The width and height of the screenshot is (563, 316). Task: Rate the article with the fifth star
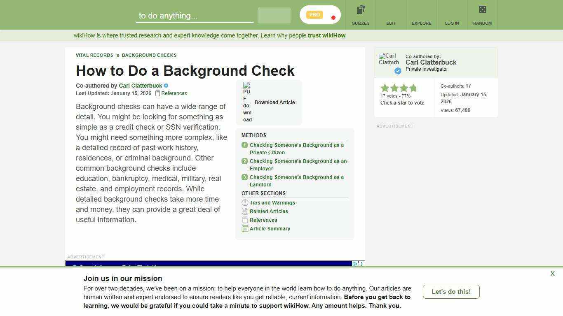pos(413,88)
